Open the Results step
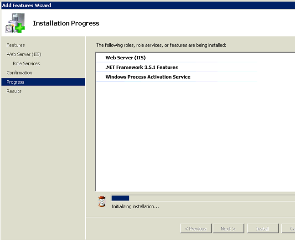Image resolution: width=295 pixels, height=240 pixels. point(14,91)
